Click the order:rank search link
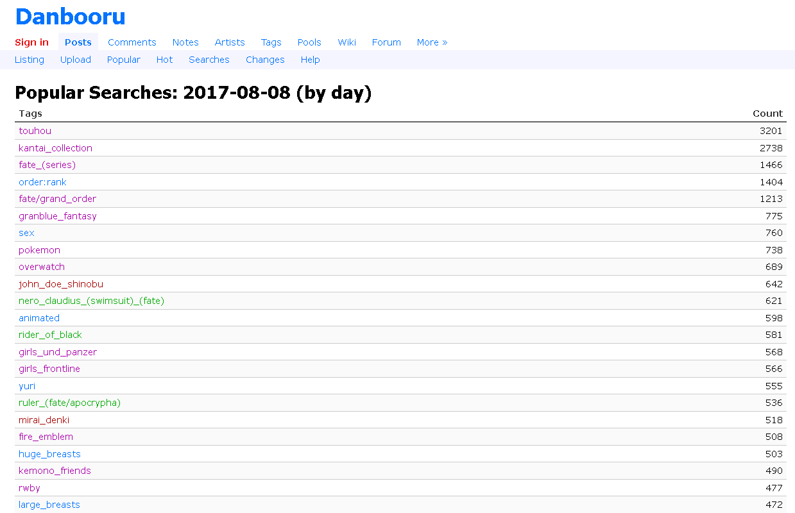 (x=42, y=182)
